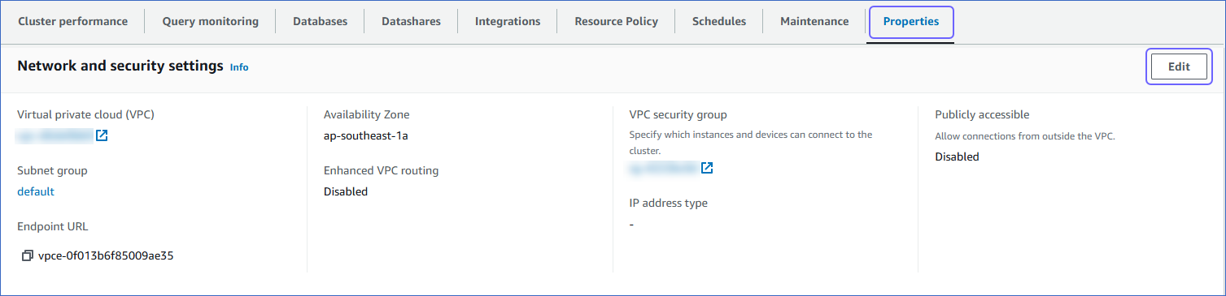Follow the blurred VPC security group ID link
The width and height of the screenshot is (1226, 296).
663,168
